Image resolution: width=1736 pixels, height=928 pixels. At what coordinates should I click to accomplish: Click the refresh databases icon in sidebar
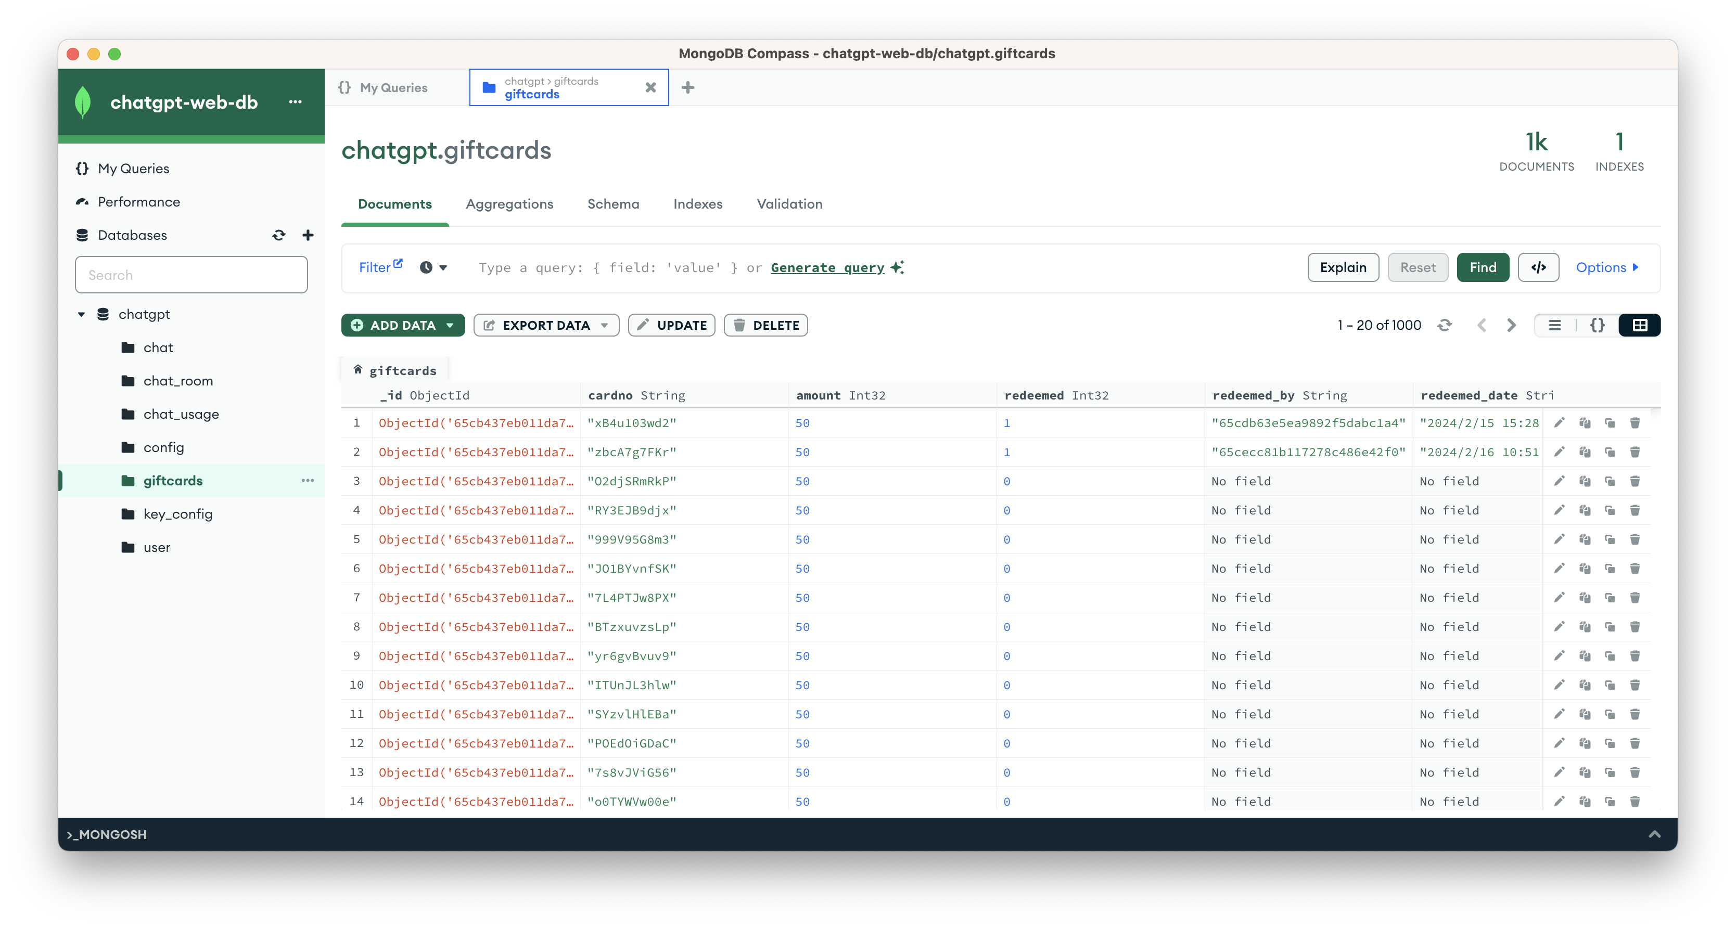click(278, 235)
